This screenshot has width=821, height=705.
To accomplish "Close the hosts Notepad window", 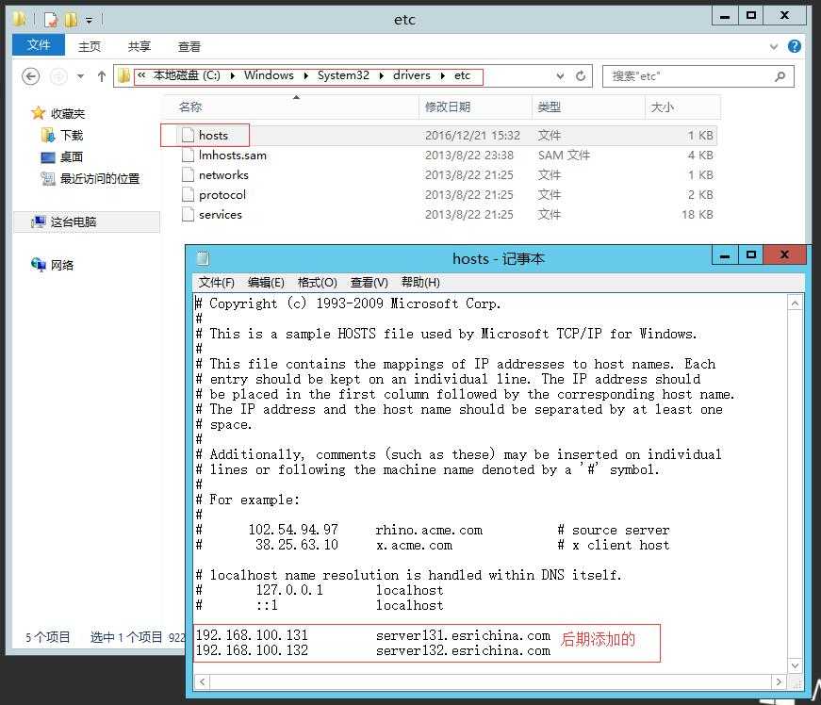I will coord(784,255).
